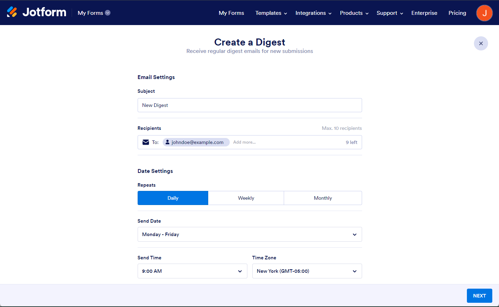
Task: Open the Enterprise link
Action: [x=424, y=13]
